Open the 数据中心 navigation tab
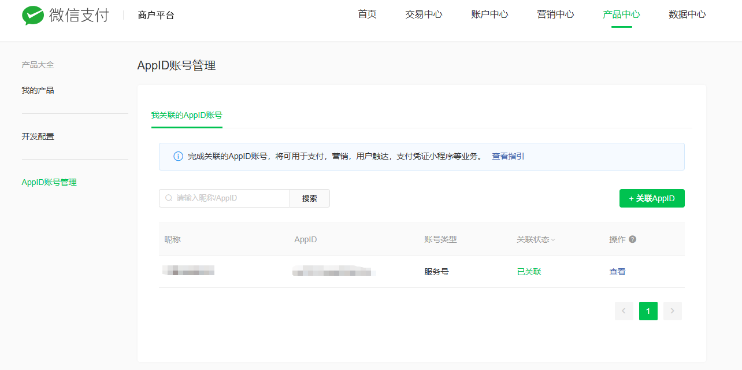This screenshot has height=370, width=742. coord(688,14)
